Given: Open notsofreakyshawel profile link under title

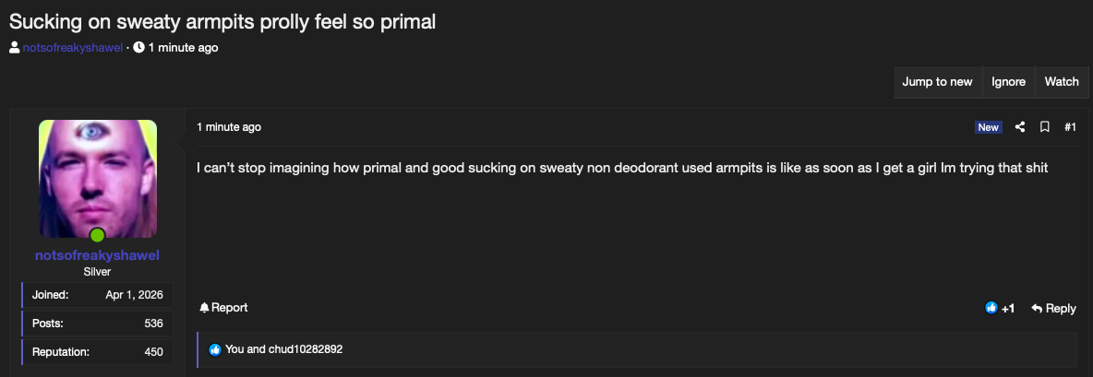Looking at the screenshot, I should click(x=73, y=48).
